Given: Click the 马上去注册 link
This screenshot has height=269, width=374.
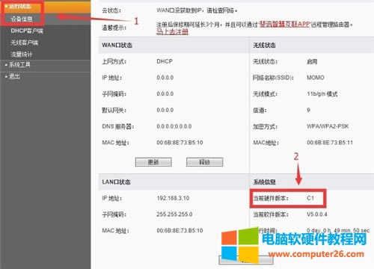Looking at the screenshot, I should point(172,31).
